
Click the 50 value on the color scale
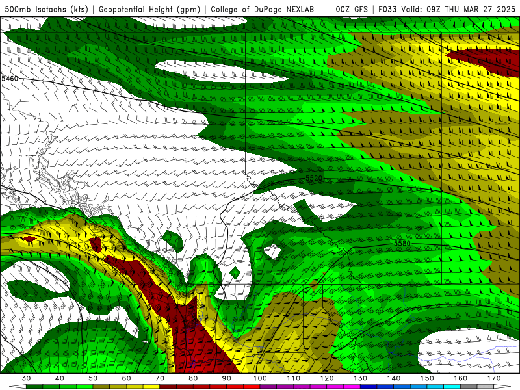coord(93,378)
